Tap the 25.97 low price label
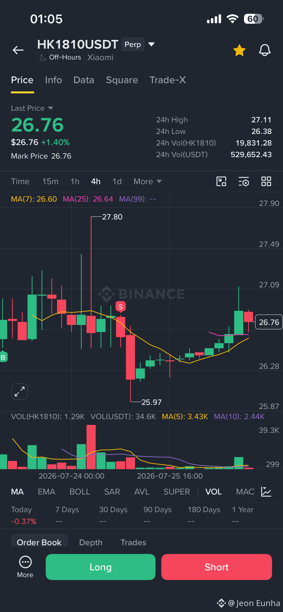283x612 pixels. click(x=151, y=402)
